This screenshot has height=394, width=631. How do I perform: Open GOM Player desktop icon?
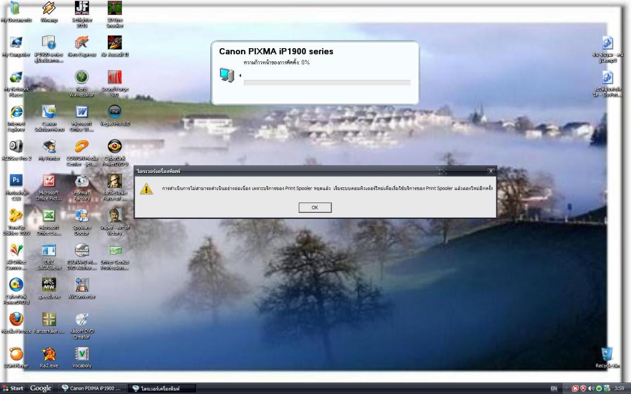(x=16, y=358)
